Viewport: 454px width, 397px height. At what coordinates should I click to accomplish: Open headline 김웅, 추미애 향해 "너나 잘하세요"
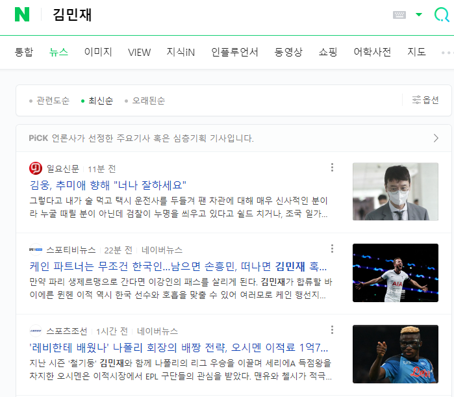[108, 185]
